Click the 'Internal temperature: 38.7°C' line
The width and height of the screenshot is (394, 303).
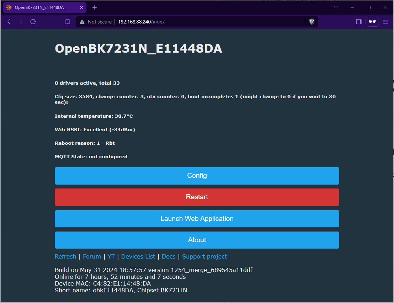point(94,116)
